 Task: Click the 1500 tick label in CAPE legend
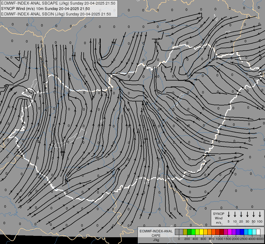click(x=228, y=239)
